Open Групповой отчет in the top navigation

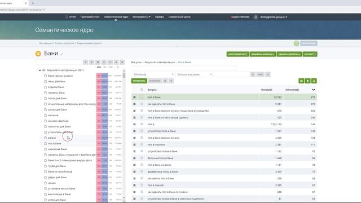[x=90, y=17]
